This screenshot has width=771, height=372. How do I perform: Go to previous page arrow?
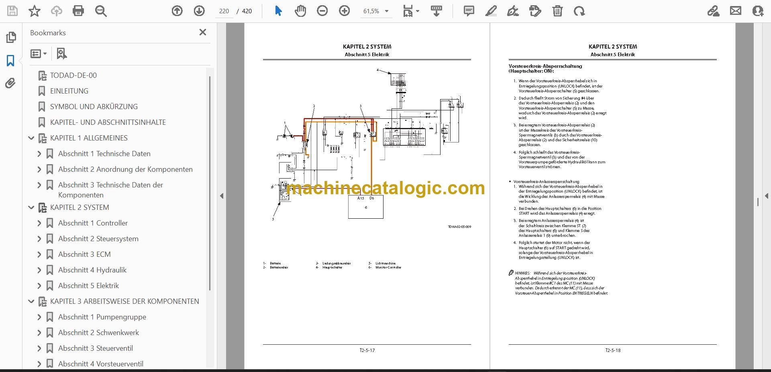tap(177, 11)
